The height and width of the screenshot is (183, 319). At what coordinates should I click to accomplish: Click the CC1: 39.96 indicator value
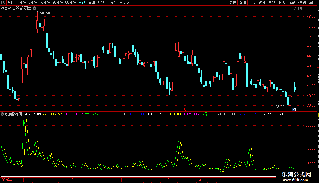[75, 114]
